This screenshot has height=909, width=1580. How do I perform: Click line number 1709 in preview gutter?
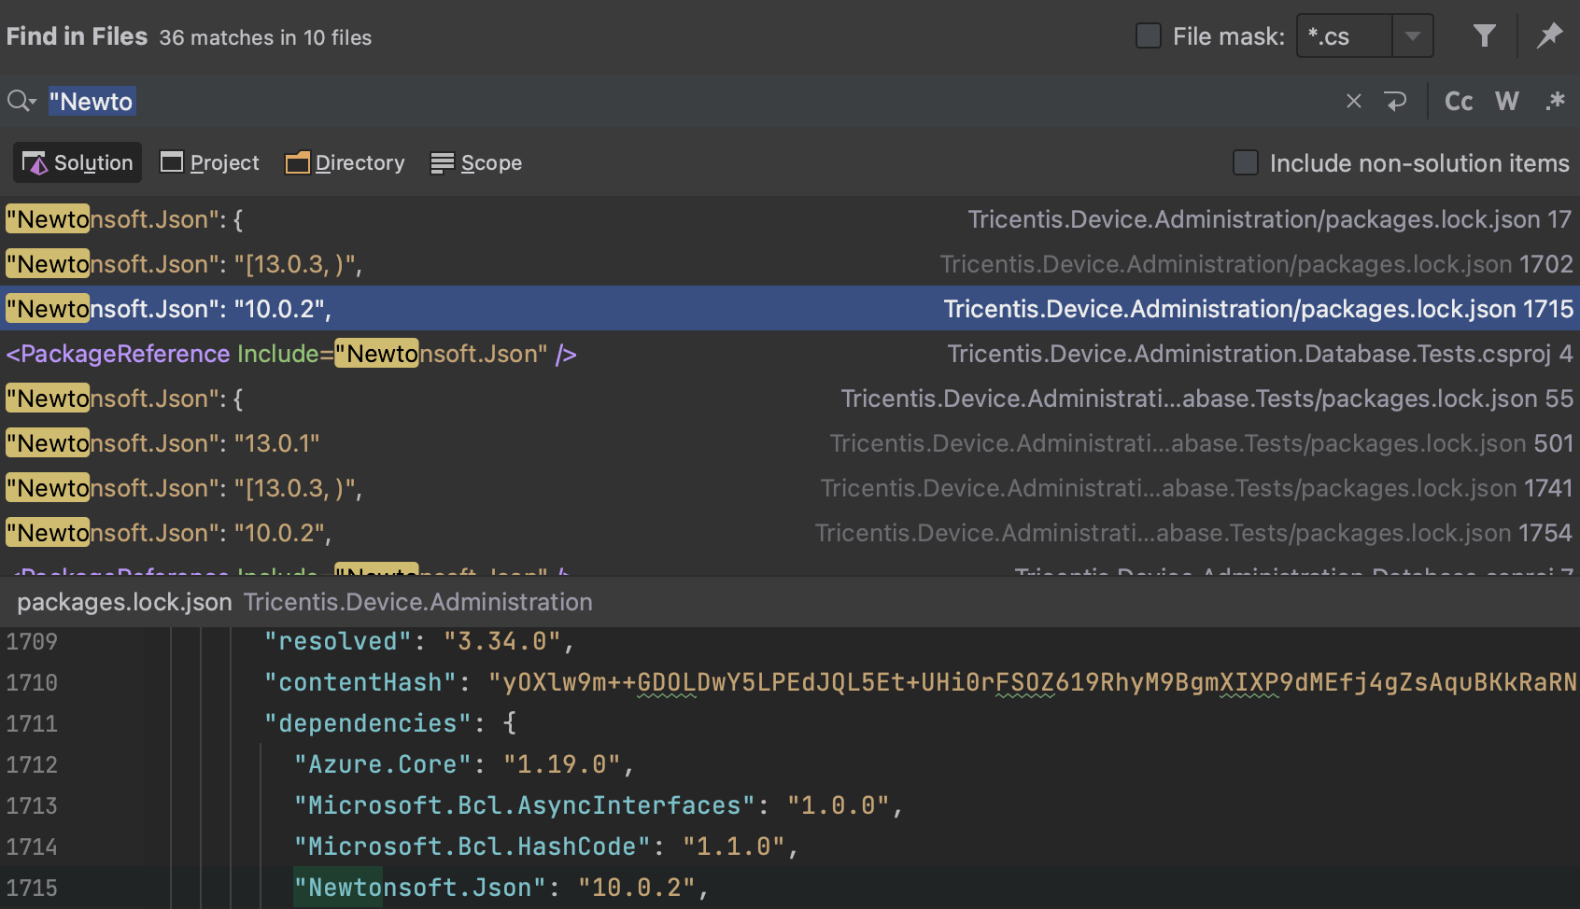(32, 642)
